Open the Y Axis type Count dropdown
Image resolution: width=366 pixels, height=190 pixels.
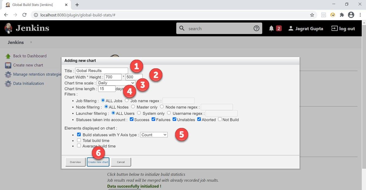[x=154, y=135]
